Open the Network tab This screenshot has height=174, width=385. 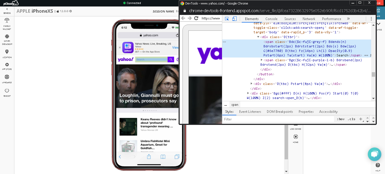(x=309, y=19)
